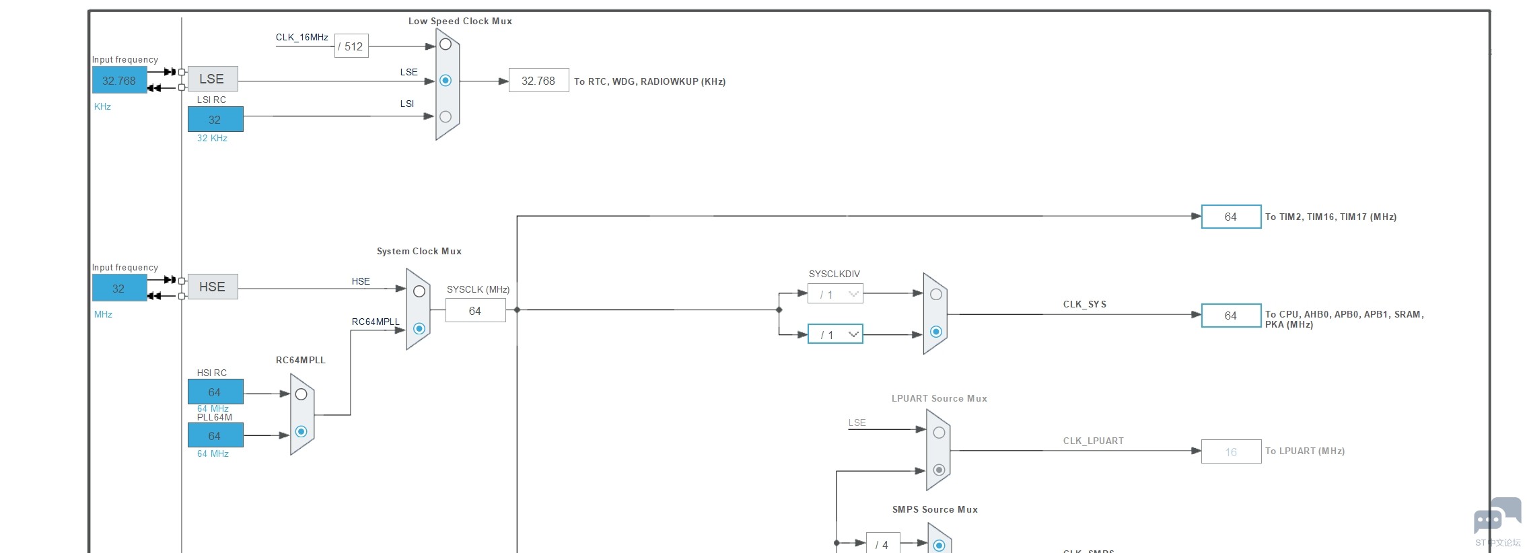This screenshot has width=1527, height=553.
Task: Click the CLK_LPUART label
Action: 1094,441
